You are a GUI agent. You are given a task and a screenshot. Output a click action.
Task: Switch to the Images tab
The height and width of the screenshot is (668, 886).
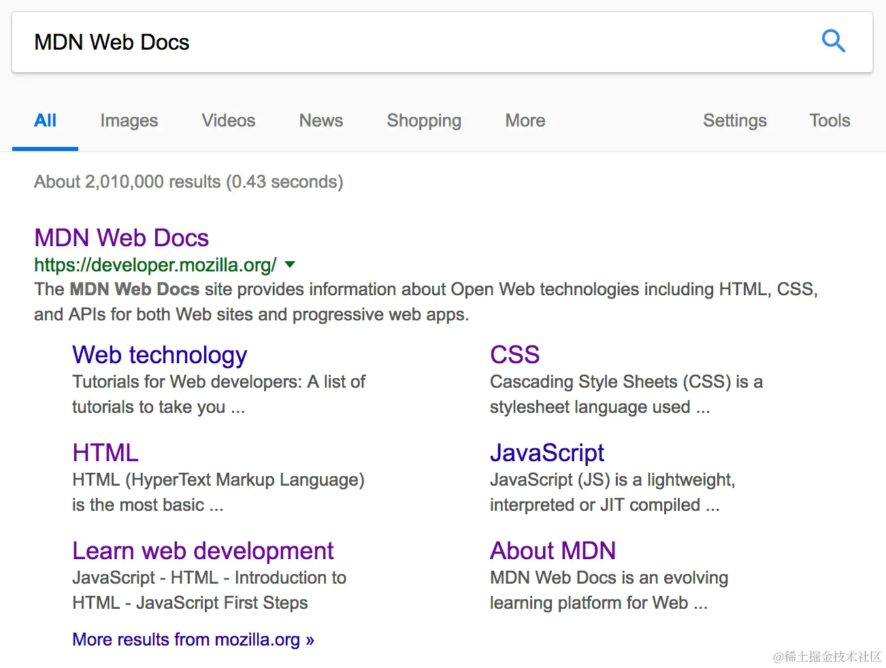tap(129, 121)
